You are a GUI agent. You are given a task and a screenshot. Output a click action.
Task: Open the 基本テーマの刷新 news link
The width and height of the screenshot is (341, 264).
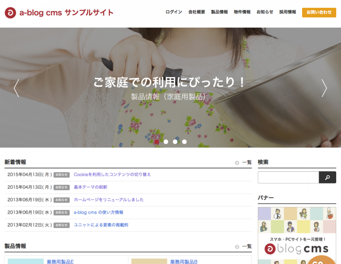click(90, 187)
